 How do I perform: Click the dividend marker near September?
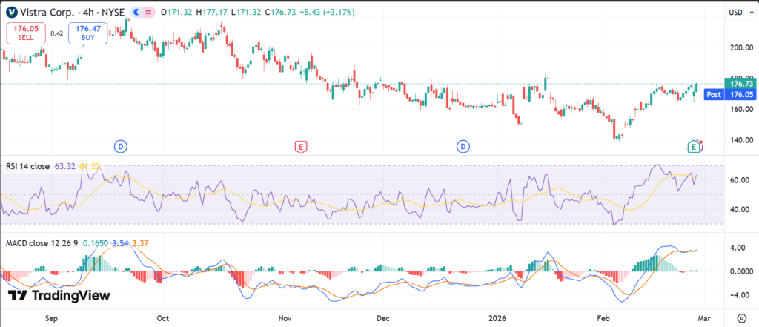[x=122, y=146]
